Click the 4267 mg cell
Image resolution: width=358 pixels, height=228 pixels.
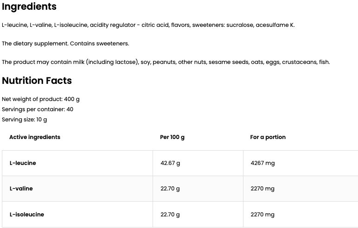(262, 163)
